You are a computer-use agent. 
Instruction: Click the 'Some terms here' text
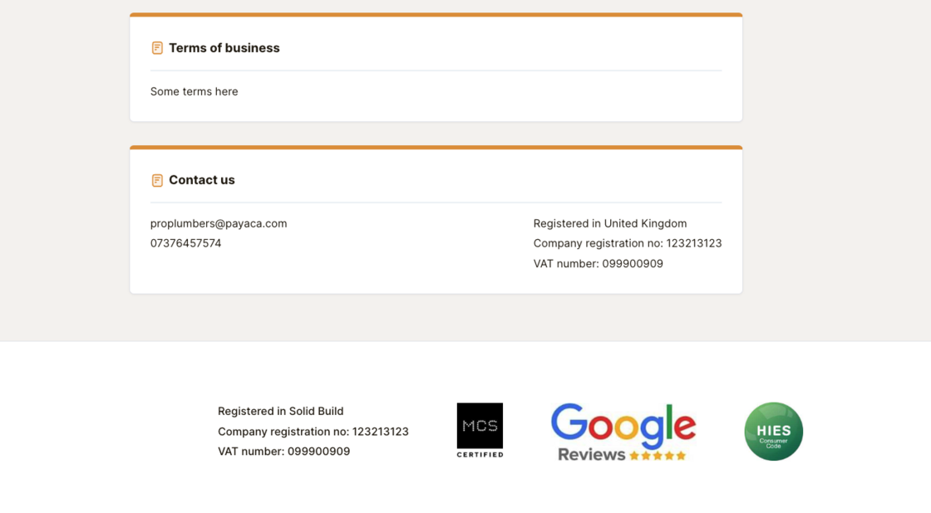[195, 91]
